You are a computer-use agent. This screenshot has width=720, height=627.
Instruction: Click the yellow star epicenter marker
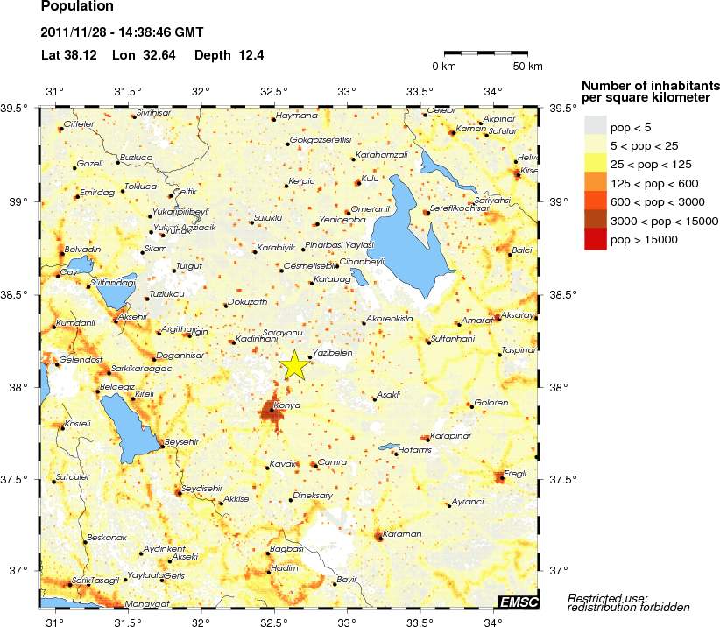pyautogui.click(x=295, y=364)
